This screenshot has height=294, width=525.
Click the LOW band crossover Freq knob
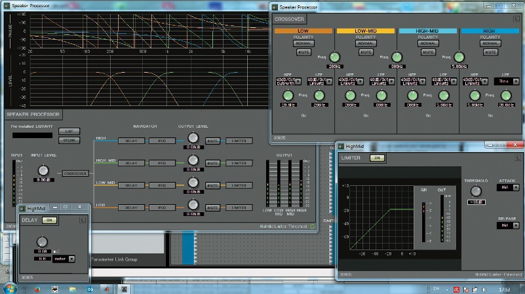336,58
